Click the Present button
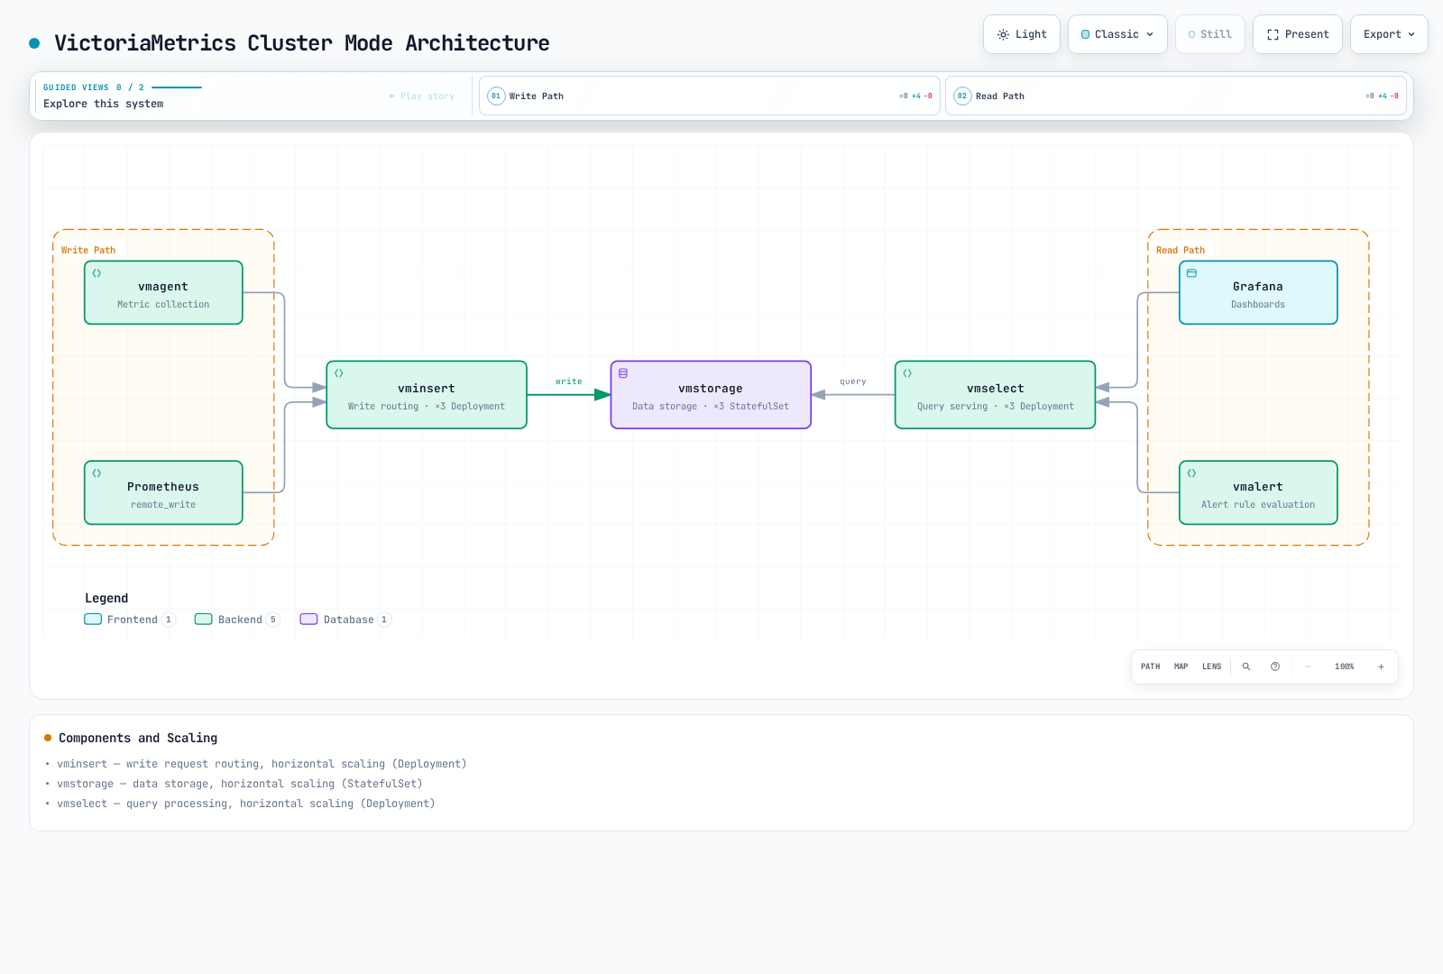This screenshot has height=974, width=1443. pyautogui.click(x=1298, y=34)
